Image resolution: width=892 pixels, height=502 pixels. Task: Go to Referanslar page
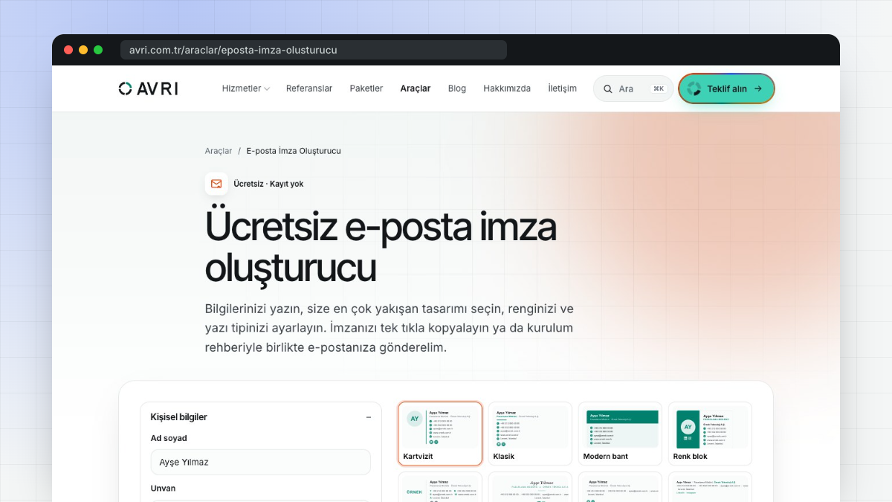[309, 89]
